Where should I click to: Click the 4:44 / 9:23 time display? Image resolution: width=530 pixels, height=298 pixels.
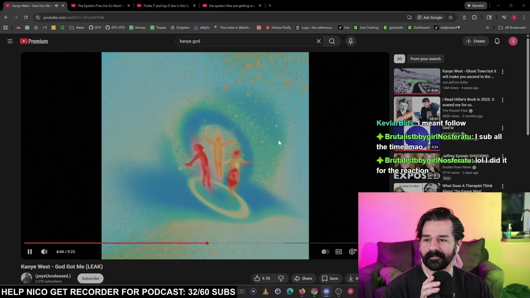(65, 252)
